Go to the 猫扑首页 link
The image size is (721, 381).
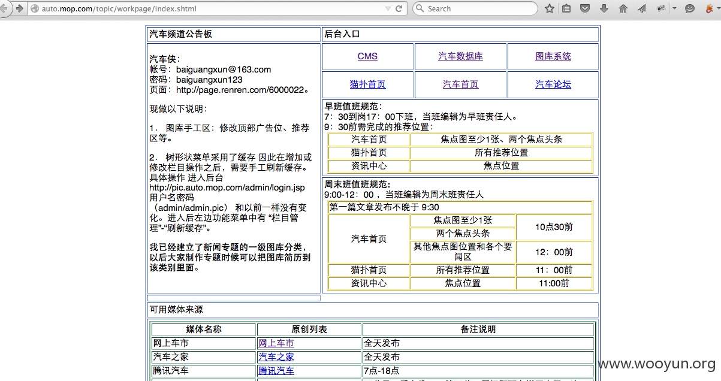point(367,84)
